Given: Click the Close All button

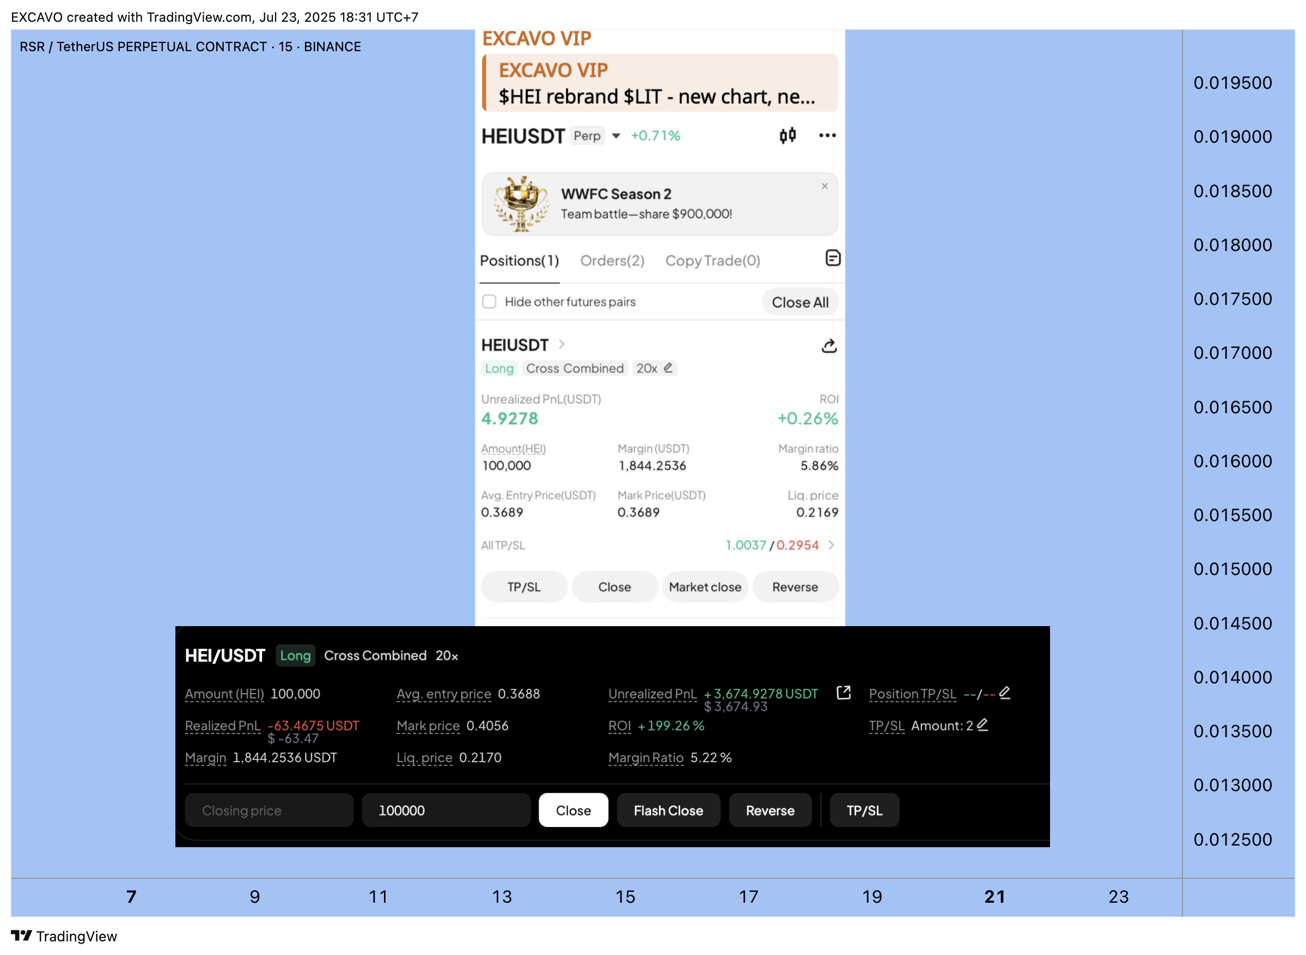Looking at the screenshot, I should (x=800, y=302).
